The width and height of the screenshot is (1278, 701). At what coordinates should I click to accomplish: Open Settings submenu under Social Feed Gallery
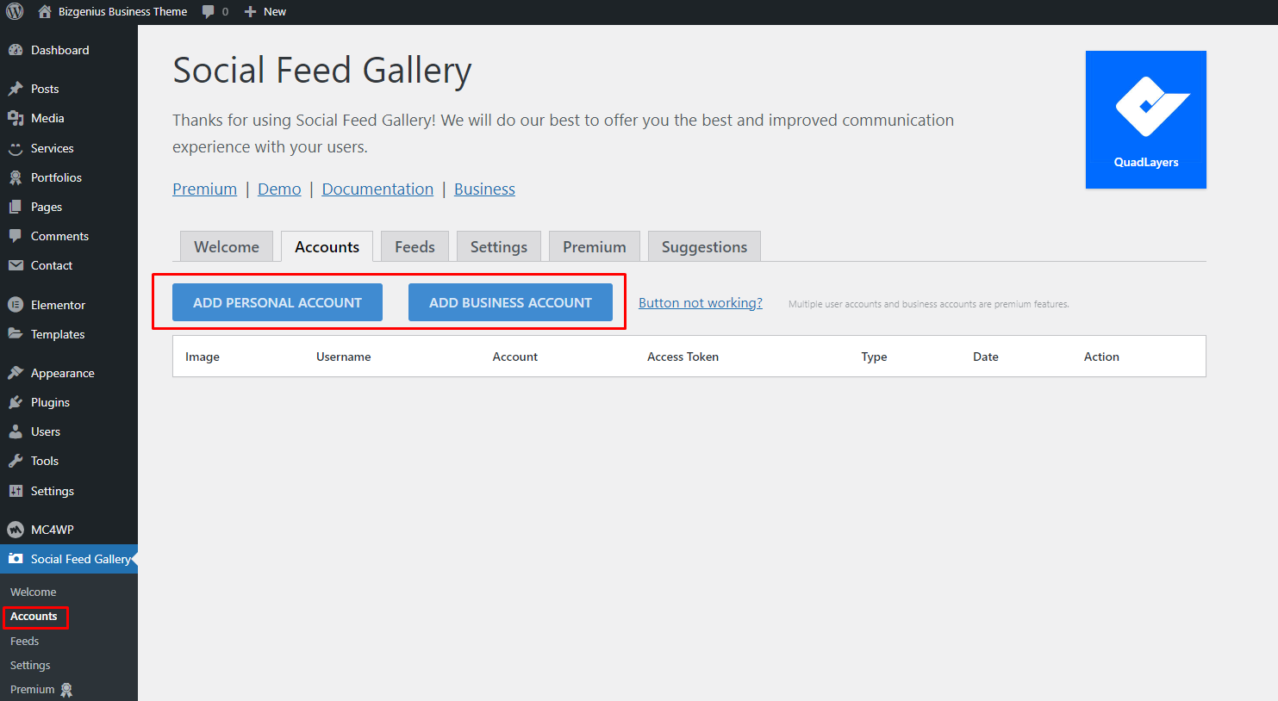tap(30, 665)
